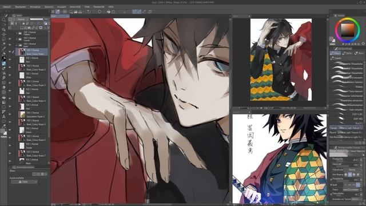Image resolution: width=366 pixels, height=206 pixels.
Task: Open the Datei menu
Action: pos(7,7)
